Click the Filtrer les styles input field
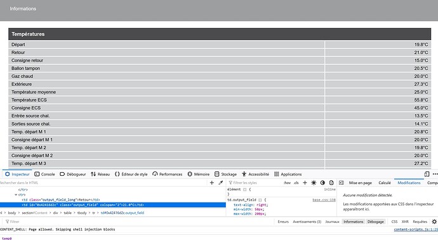 click(x=254, y=183)
